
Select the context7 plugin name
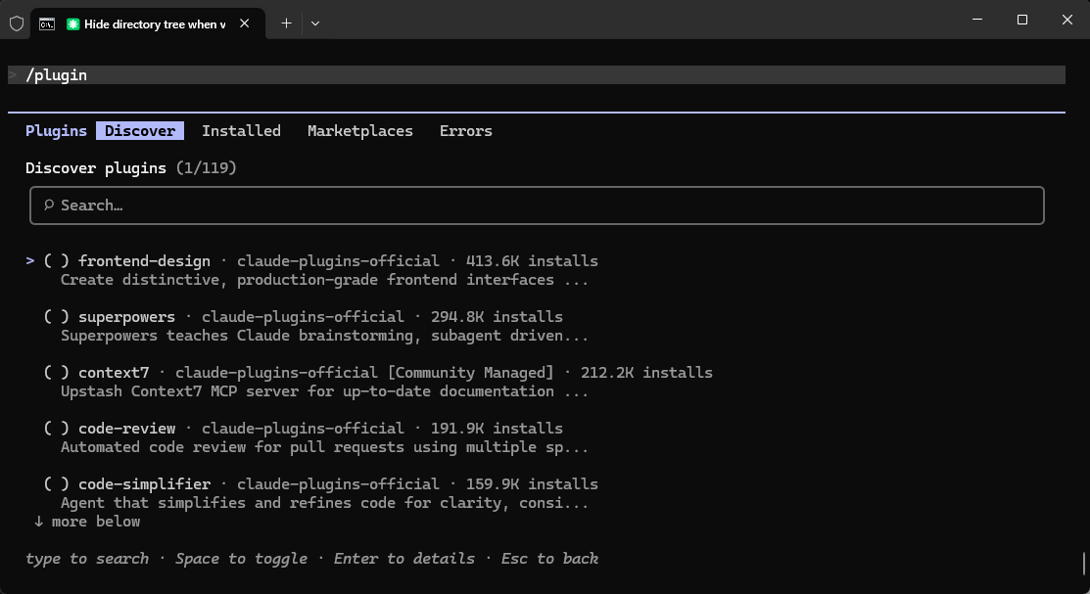(114, 373)
